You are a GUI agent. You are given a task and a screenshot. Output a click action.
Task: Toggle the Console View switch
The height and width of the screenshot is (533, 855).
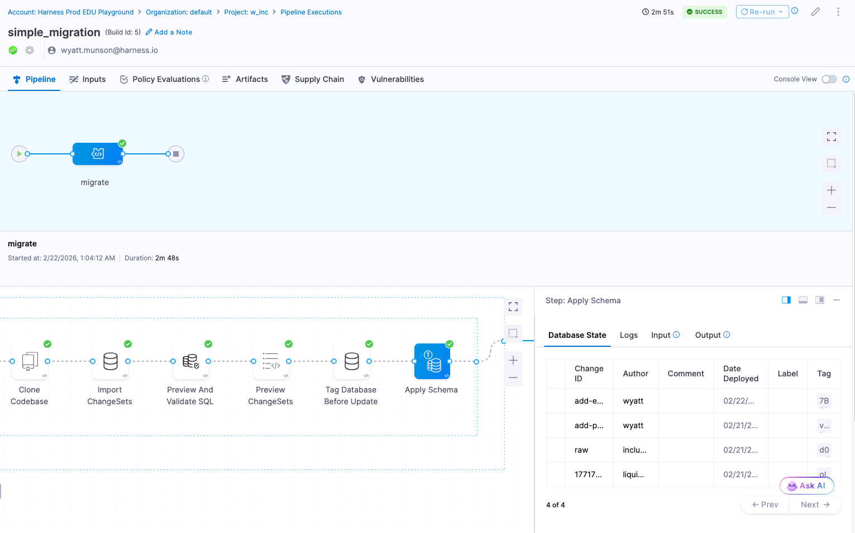pos(829,79)
